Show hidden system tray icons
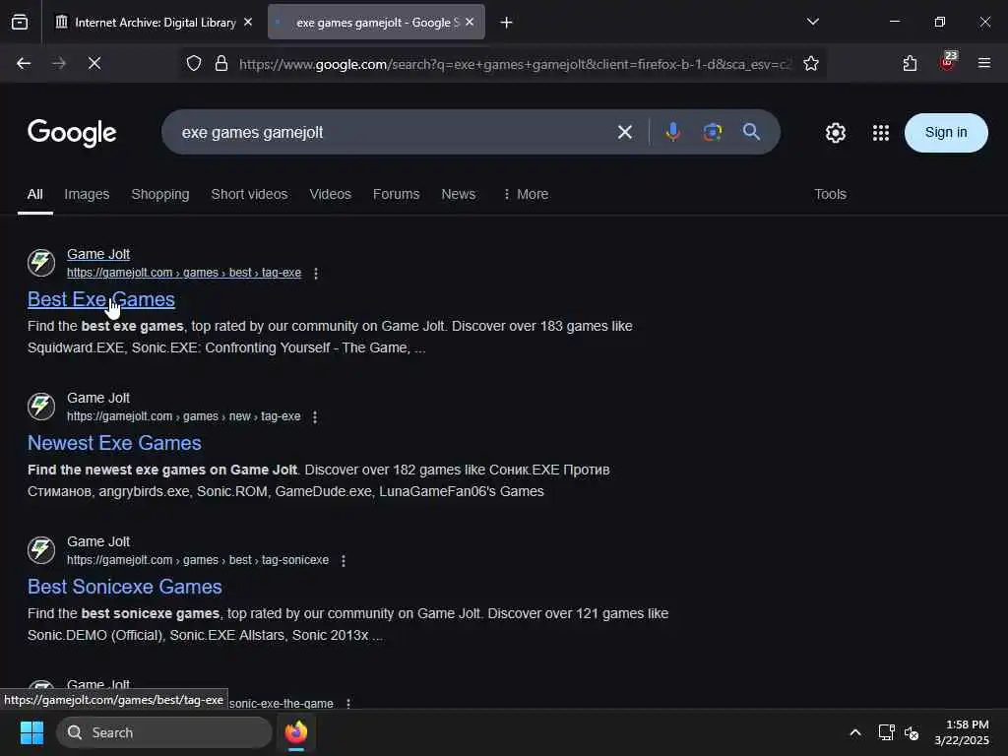This screenshot has height=756, width=1008. pyautogui.click(x=855, y=732)
